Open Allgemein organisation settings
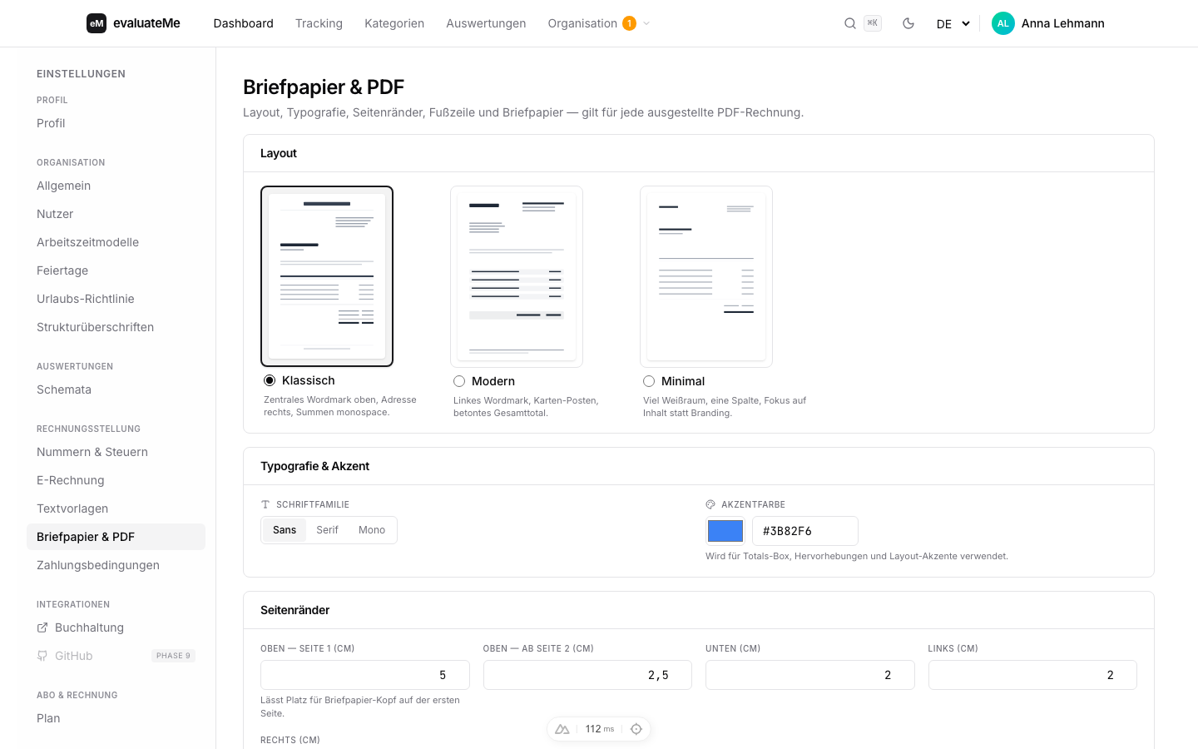This screenshot has height=749, width=1198. [116, 186]
